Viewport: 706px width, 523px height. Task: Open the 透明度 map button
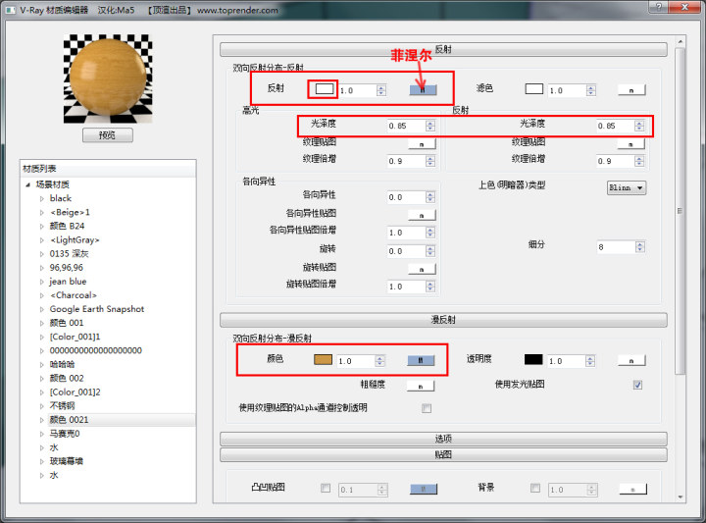[x=631, y=360]
